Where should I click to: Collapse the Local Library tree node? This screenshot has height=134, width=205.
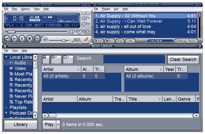[6, 57]
